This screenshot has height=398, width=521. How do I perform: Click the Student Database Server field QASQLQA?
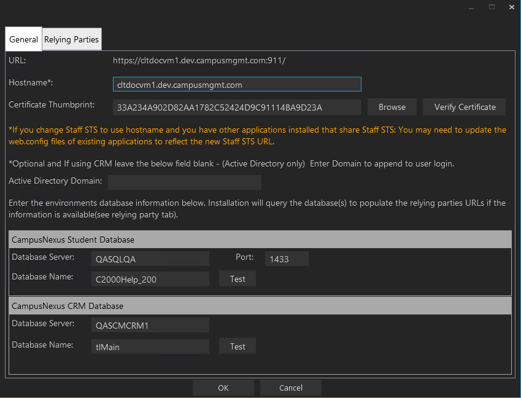coord(150,258)
